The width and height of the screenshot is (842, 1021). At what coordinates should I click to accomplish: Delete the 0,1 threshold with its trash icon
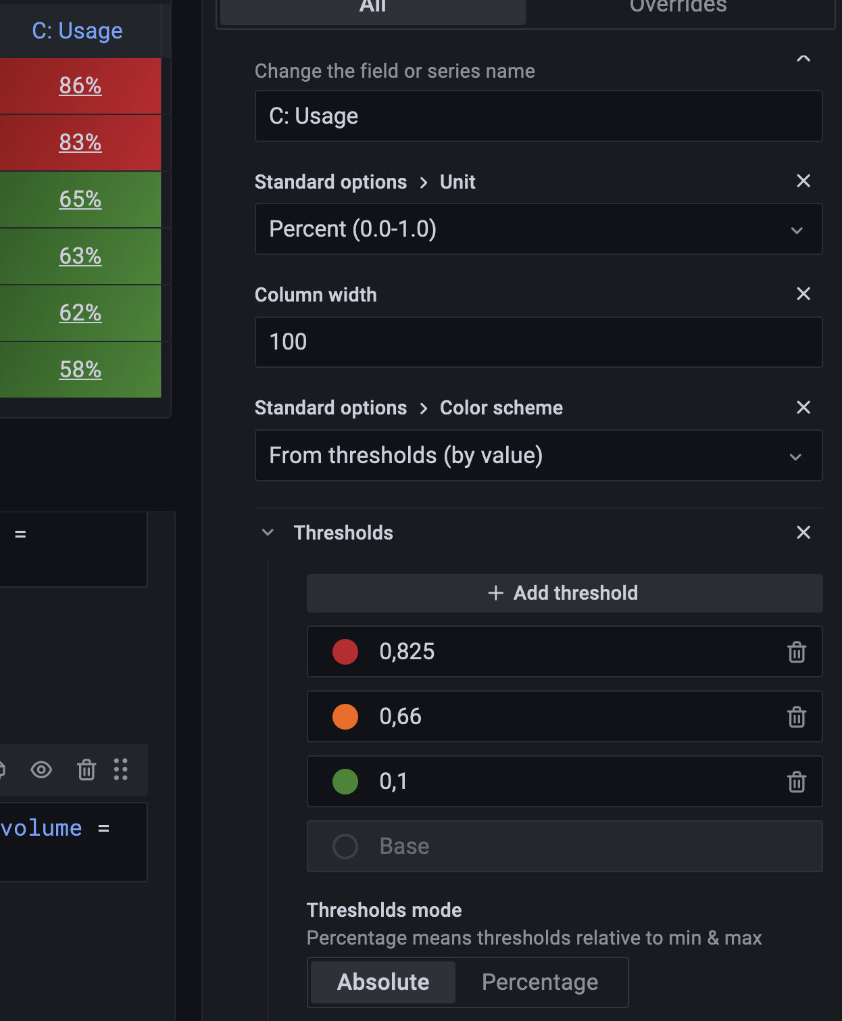(797, 782)
